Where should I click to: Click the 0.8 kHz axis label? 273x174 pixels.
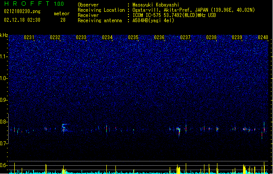[x=3, y=122]
